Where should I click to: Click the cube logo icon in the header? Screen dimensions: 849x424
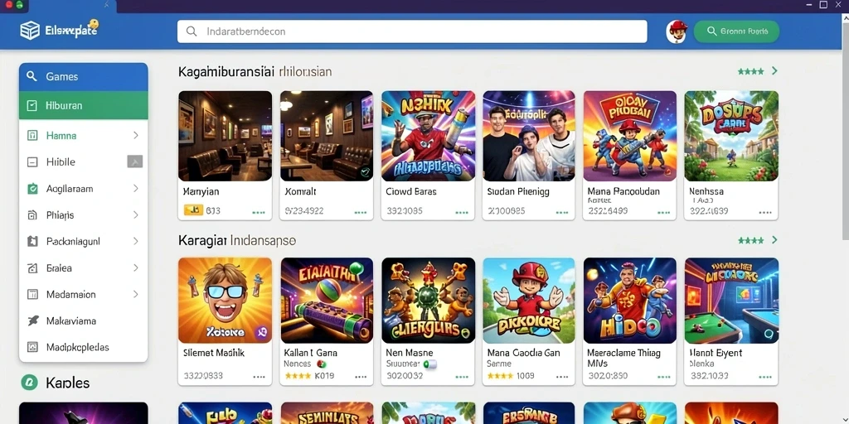click(29, 31)
